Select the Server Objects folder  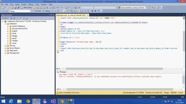[15, 48]
